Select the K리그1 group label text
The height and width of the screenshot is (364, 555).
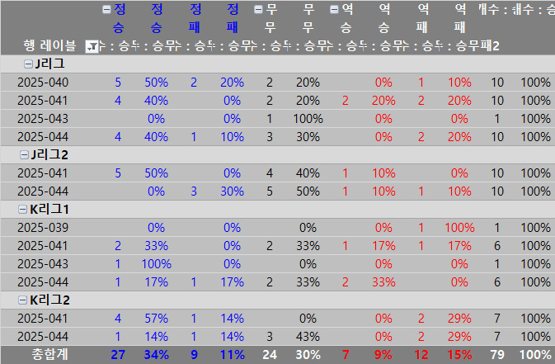click(49, 210)
